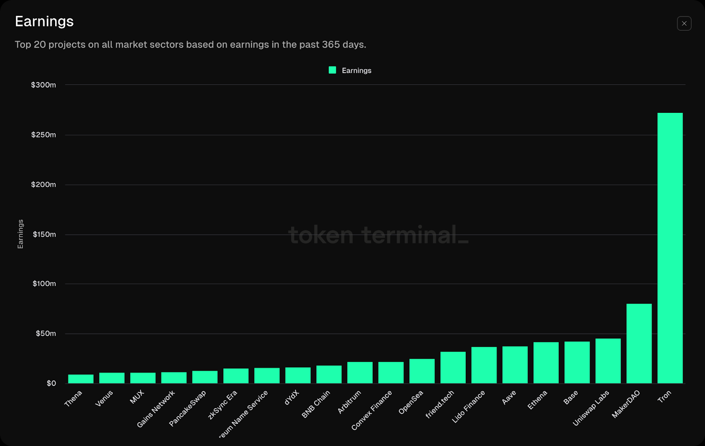Close the Earnings chart dialog

click(x=684, y=23)
